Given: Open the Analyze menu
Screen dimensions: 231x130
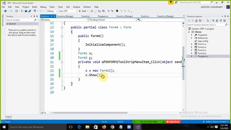Looking at the screenshot, I should point(77,7).
